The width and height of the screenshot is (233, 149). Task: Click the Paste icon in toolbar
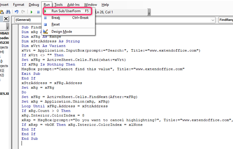2,12
